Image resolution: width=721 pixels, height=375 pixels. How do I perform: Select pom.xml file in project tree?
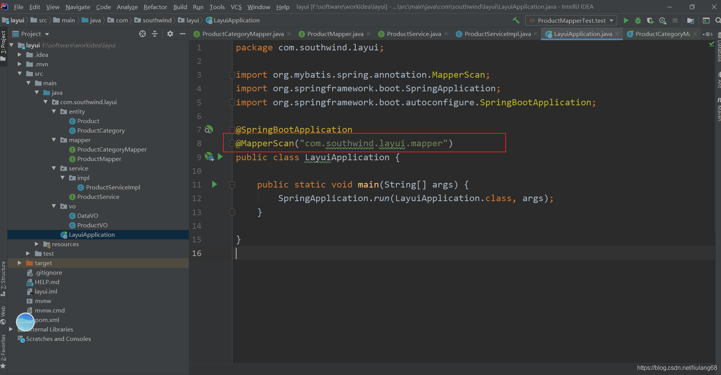click(x=47, y=320)
